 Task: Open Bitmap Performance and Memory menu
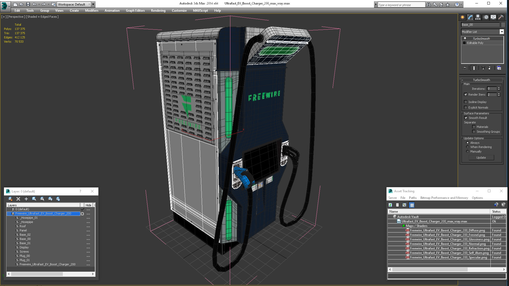point(444,198)
